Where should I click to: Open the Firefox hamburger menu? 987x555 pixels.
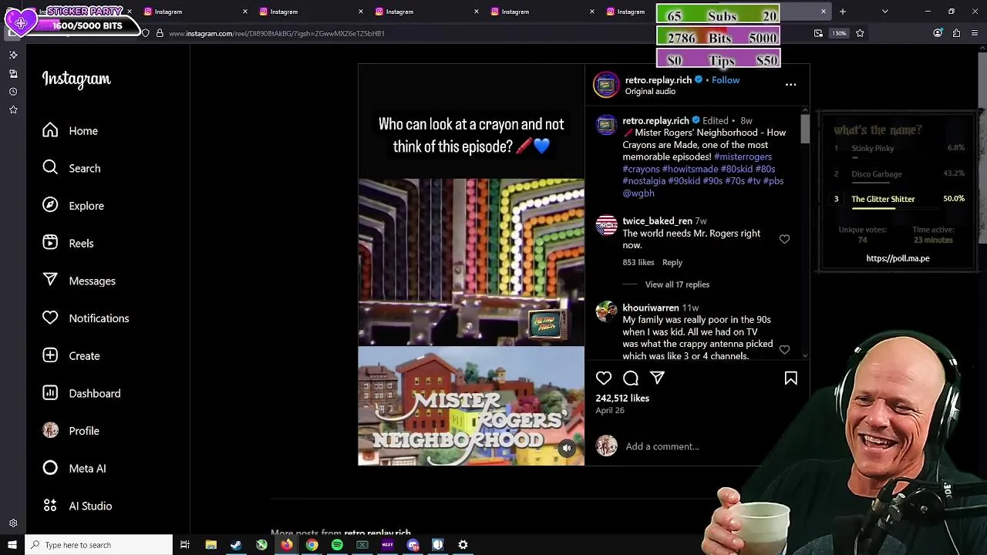click(x=975, y=33)
